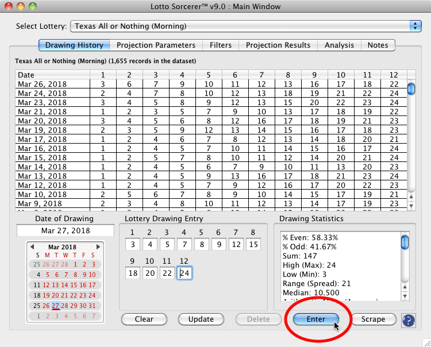The width and height of the screenshot is (431, 347).
Task: Select the Mar 20, 2018 row
Action: pos(211,121)
